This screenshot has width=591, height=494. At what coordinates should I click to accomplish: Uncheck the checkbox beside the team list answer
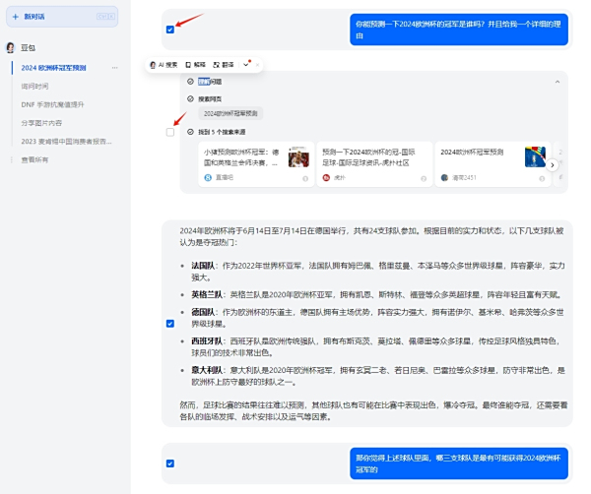click(x=170, y=324)
